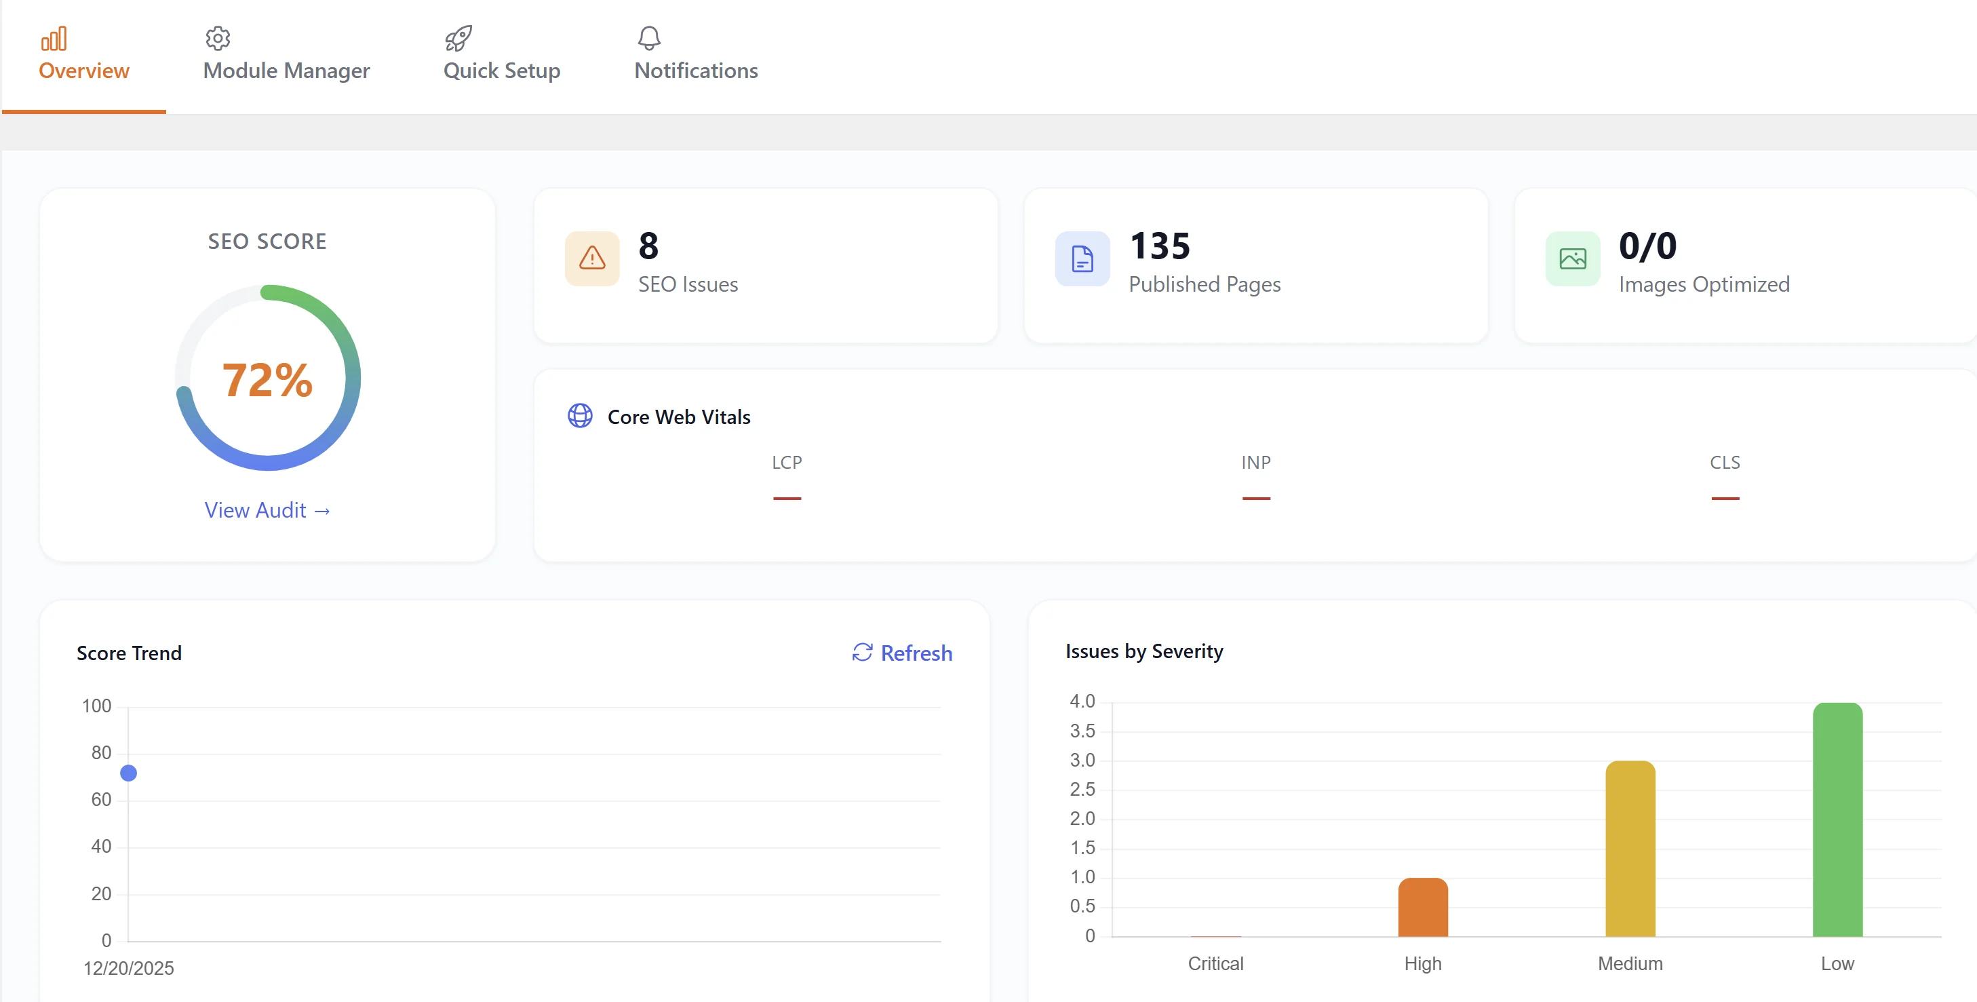Open the Notifications tab
Screen dimensions: 1977x1002
(695, 70)
